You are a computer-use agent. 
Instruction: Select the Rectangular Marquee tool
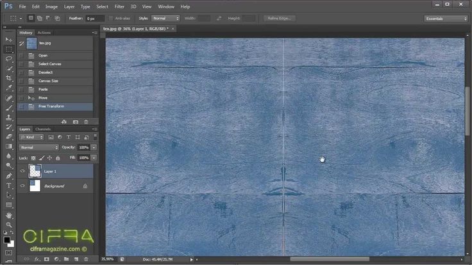click(9, 49)
